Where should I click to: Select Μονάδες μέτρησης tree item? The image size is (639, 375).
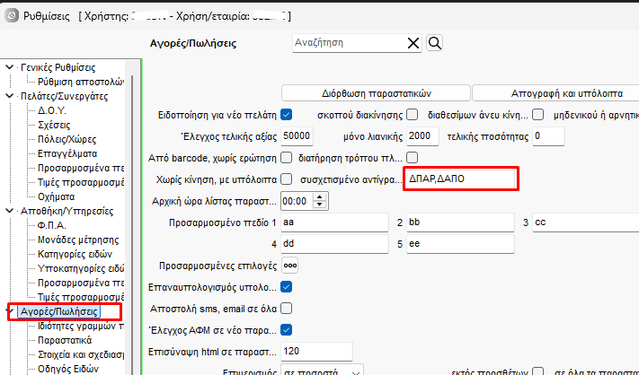(78, 240)
